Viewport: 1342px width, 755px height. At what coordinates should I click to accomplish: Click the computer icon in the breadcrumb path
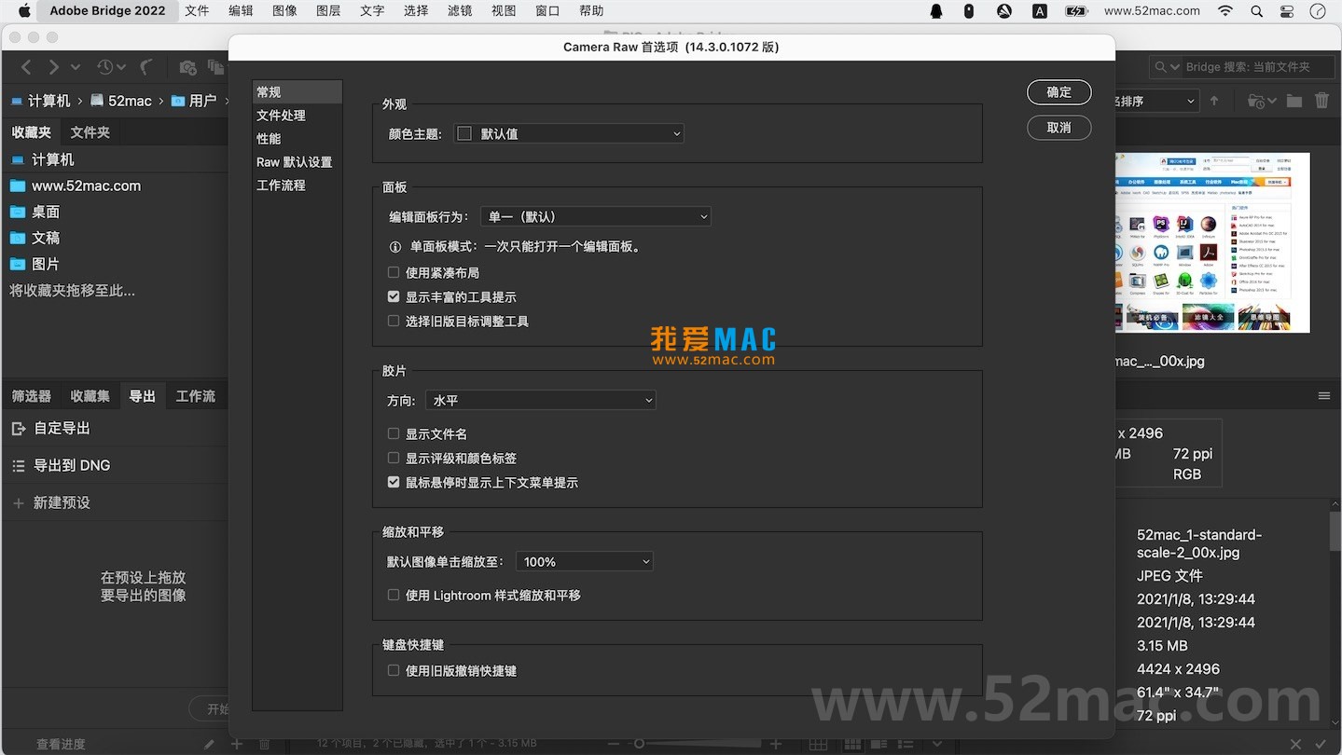17,101
